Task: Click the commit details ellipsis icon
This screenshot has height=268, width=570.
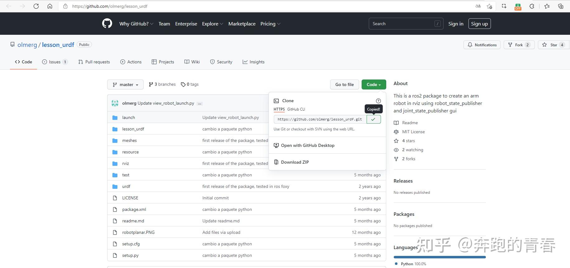Action: (200, 103)
